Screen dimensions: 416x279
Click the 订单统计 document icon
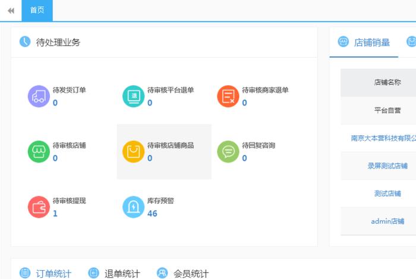pos(25,273)
